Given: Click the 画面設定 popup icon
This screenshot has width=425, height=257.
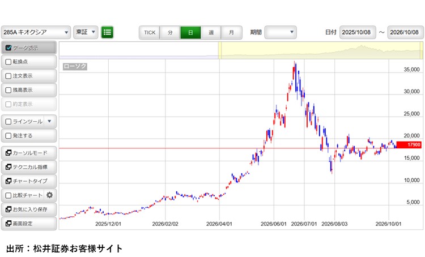Looking at the screenshot, I should [x=8, y=224].
